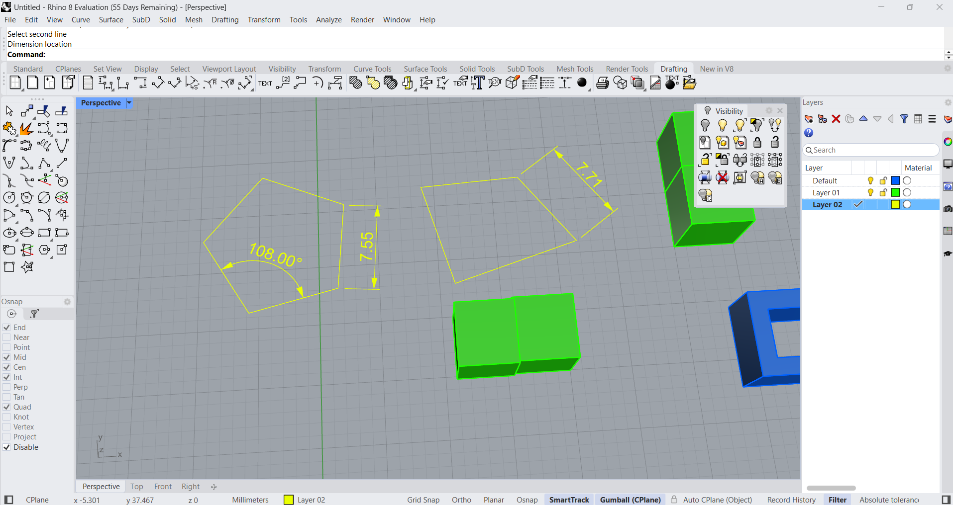
Task: Click the Layers filter funnel icon
Action: [904, 119]
